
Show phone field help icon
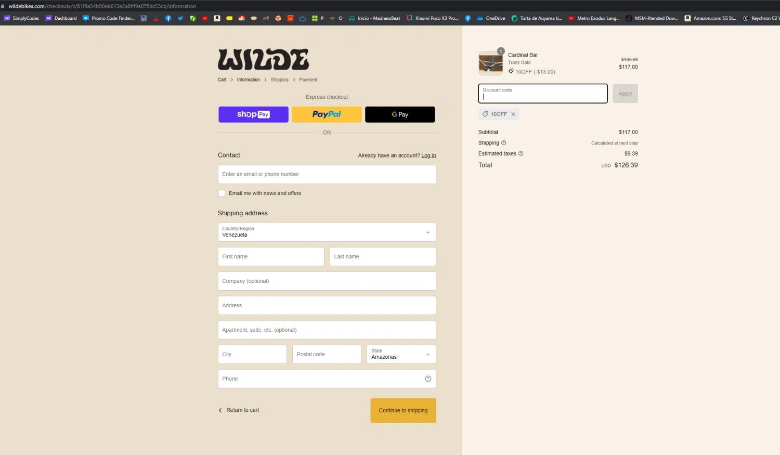click(x=428, y=379)
